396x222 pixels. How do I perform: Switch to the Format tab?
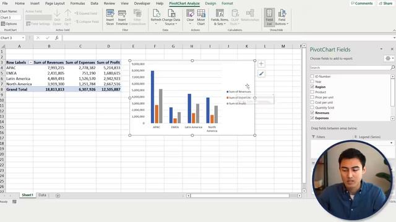[227, 3]
